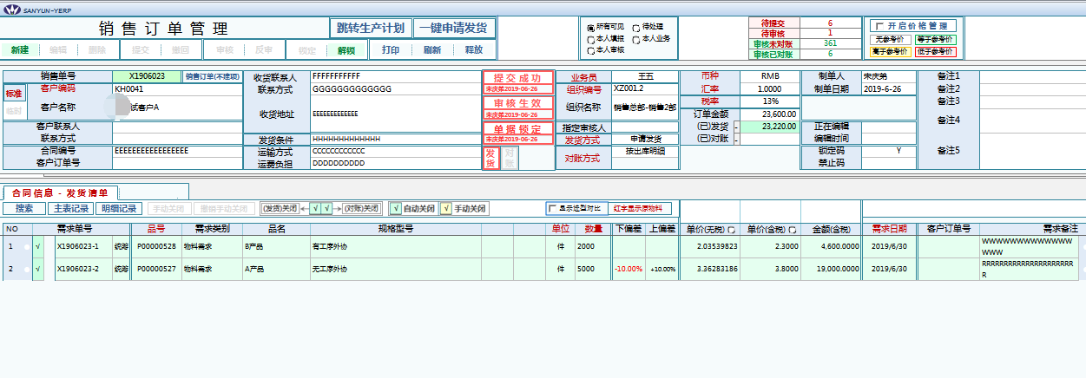This screenshot has height=378, width=1086.
Task: Open the 币种 RMB currency field
Action: click(769, 75)
